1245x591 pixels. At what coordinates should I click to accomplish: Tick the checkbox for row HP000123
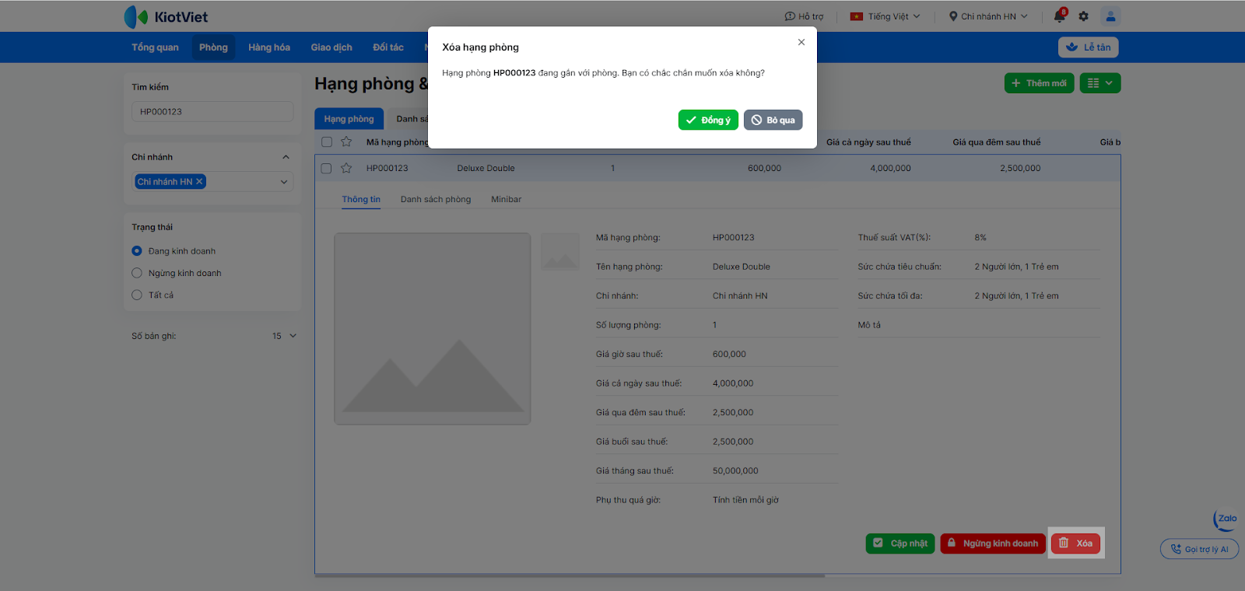[x=327, y=168]
